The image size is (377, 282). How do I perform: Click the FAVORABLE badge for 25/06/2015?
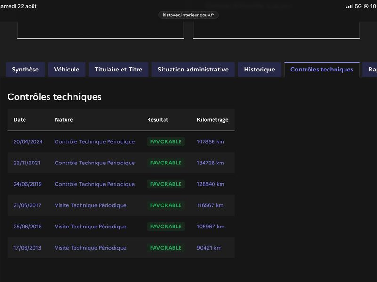166,227
